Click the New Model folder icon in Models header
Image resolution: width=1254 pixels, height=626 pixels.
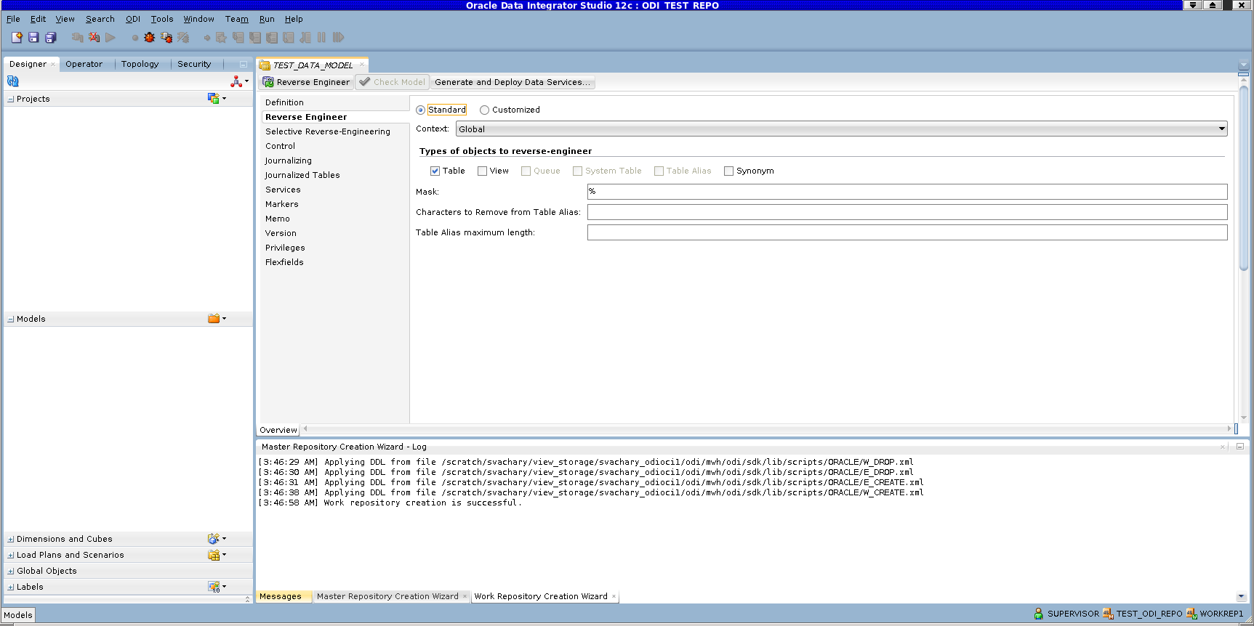click(214, 318)
